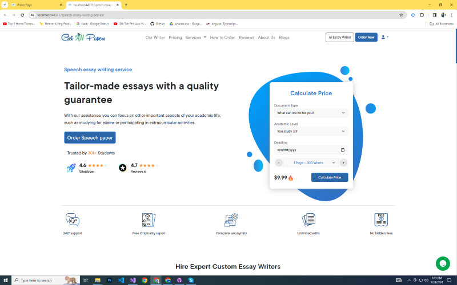
Task: Go to the Our Writer page
Action: point(155,38)
